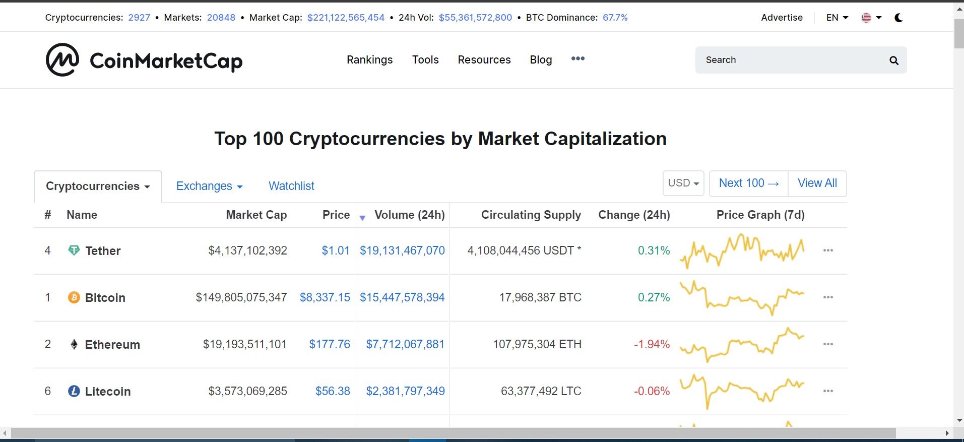Open Ethereum row more-options dots
The width and height of the screenshot is (964, 442).
pyautogui.click(x=828, y=344)
